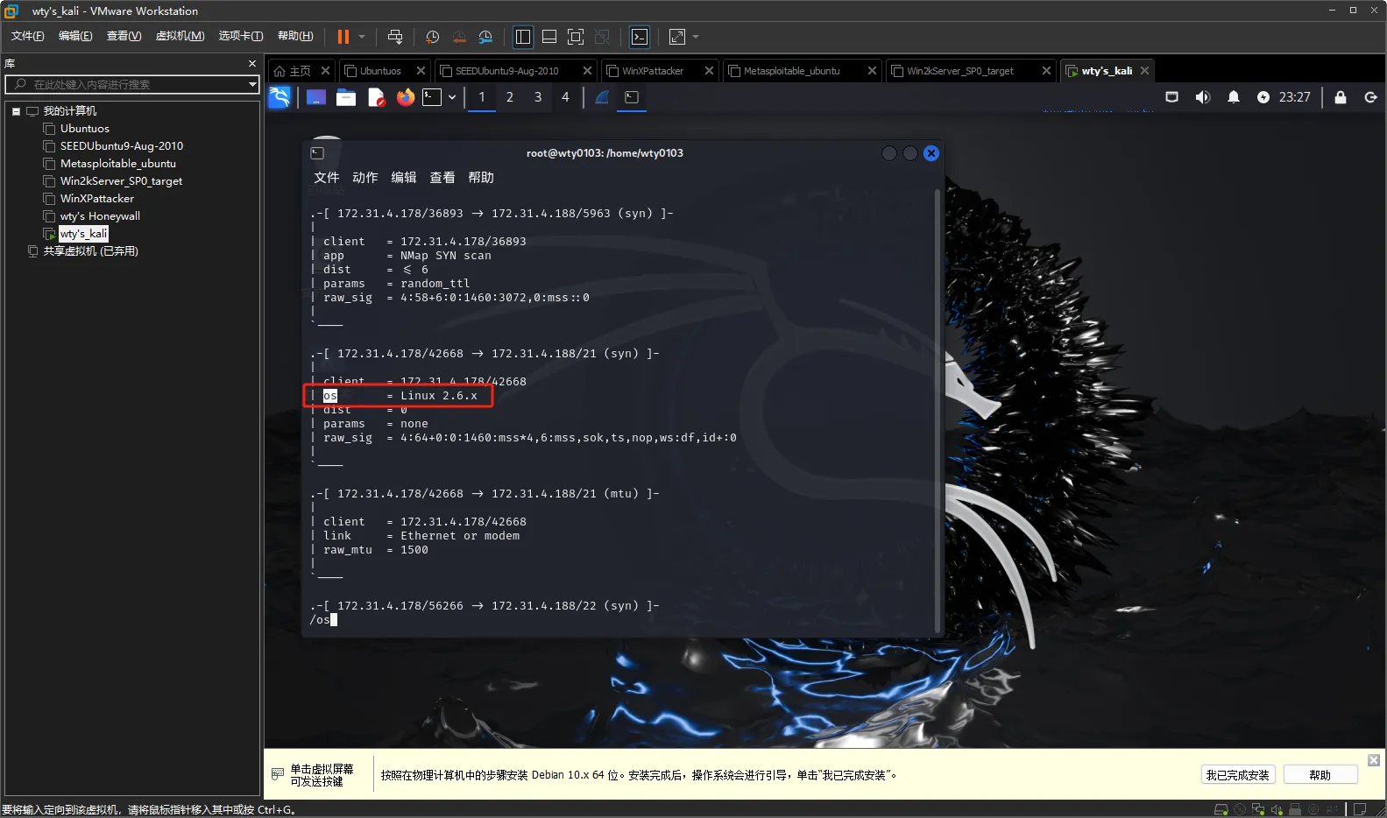The height and width of the screenshot is (818, 1387).
Task: Toggle the console view button
Action: tap(640, 37)
